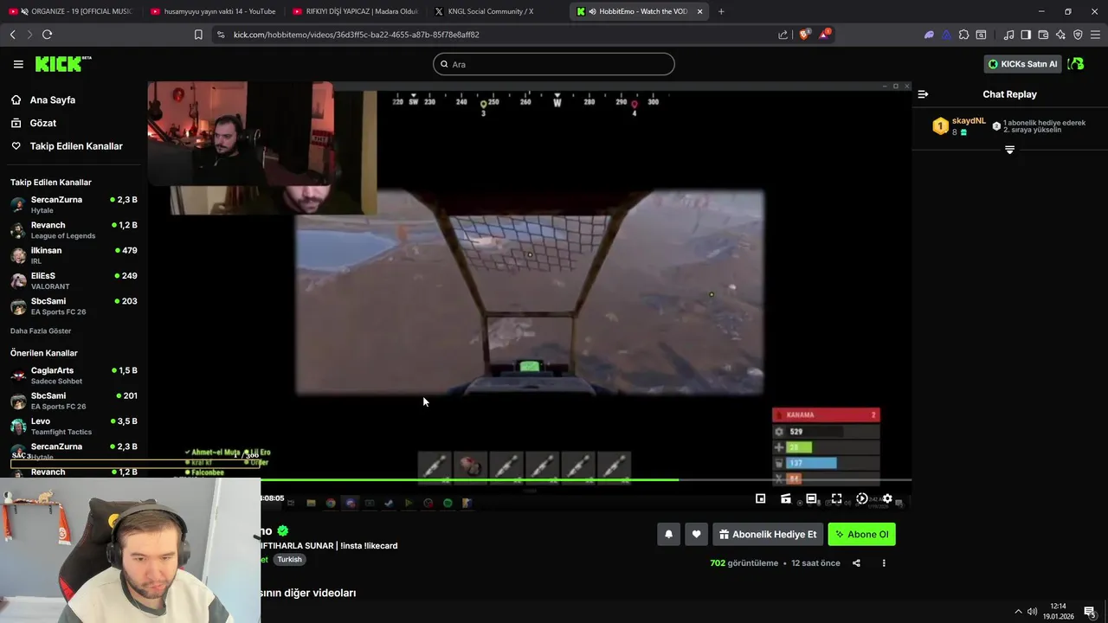
Task: Open the music playlist toolbar icon
Action: click(x=1008, y=35)
